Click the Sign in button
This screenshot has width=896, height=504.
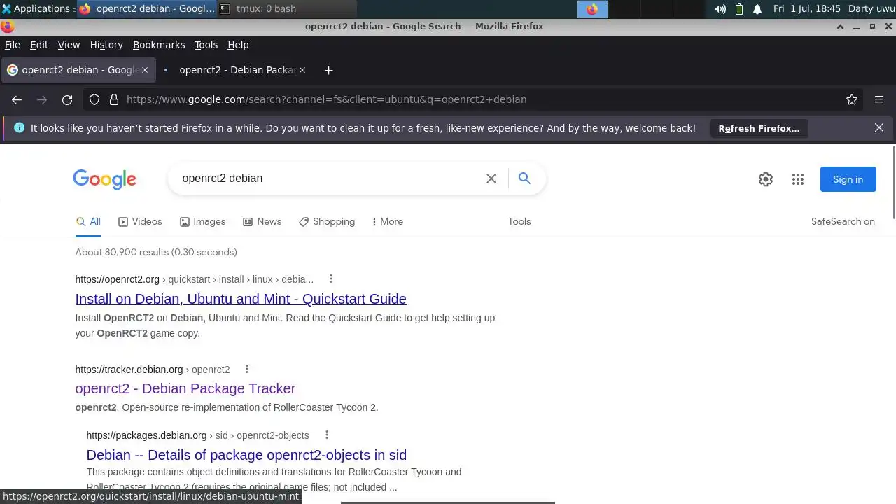point(848,179)
